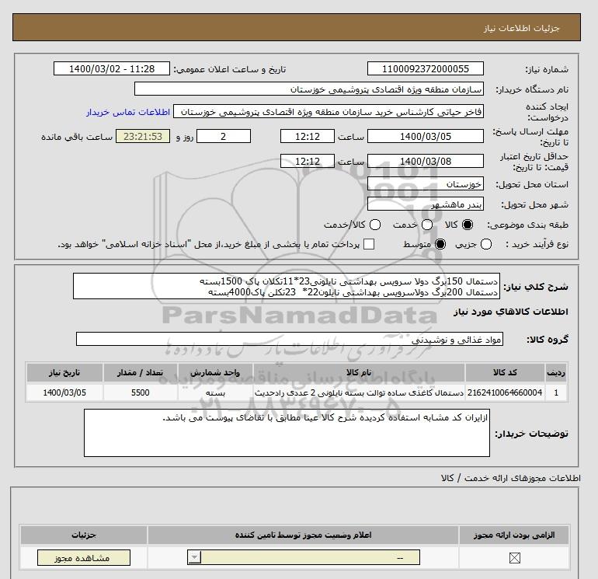Click the product name دستمال کاغذی cell
The width and height of the screenshot is (598, 579).
pyautogui.click(x=359, y=392)
